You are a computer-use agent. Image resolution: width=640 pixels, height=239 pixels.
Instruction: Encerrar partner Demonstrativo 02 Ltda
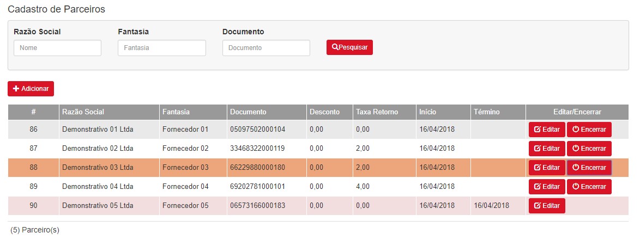[x=589, y=149]
